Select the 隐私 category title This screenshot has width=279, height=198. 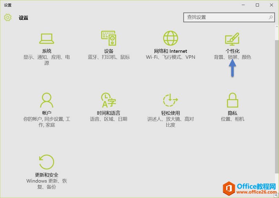[x=232, y=113]
